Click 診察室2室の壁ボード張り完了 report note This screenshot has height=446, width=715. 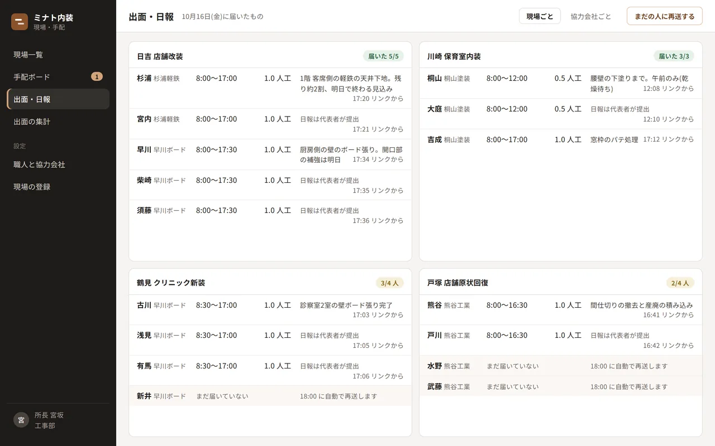(346, 305)
